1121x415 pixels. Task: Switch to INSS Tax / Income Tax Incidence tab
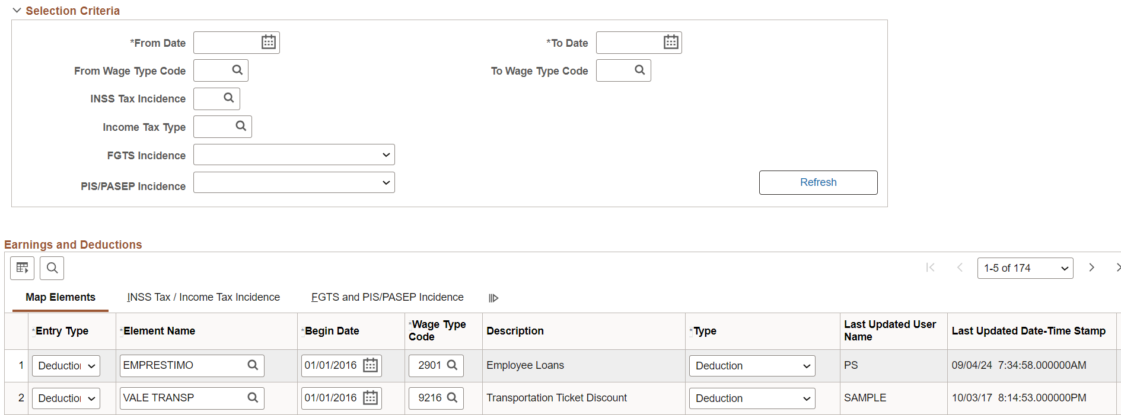point(203,297)
